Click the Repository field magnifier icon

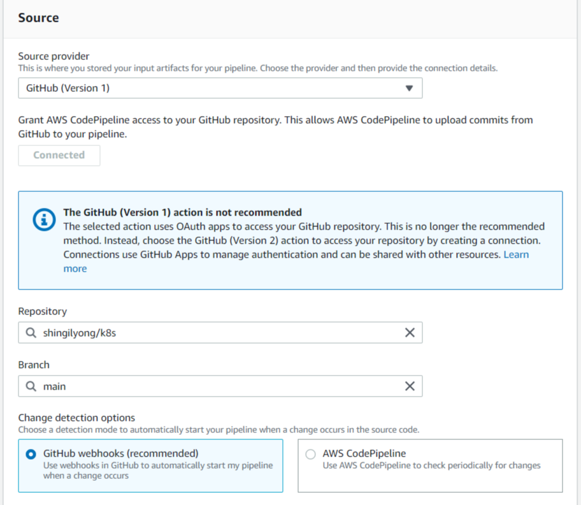tap(31, 333)
